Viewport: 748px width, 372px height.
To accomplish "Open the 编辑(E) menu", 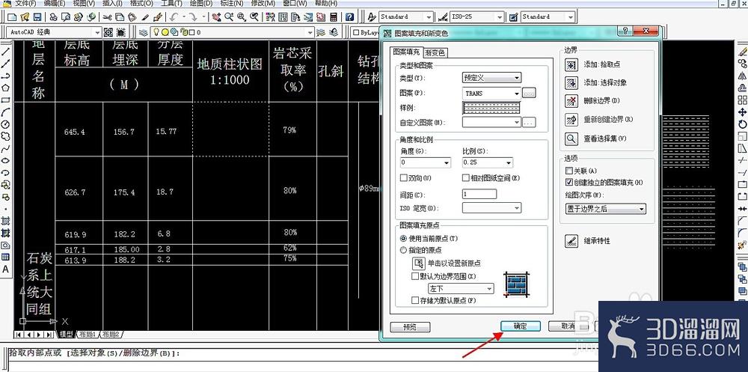I will [x=55, y=3].
